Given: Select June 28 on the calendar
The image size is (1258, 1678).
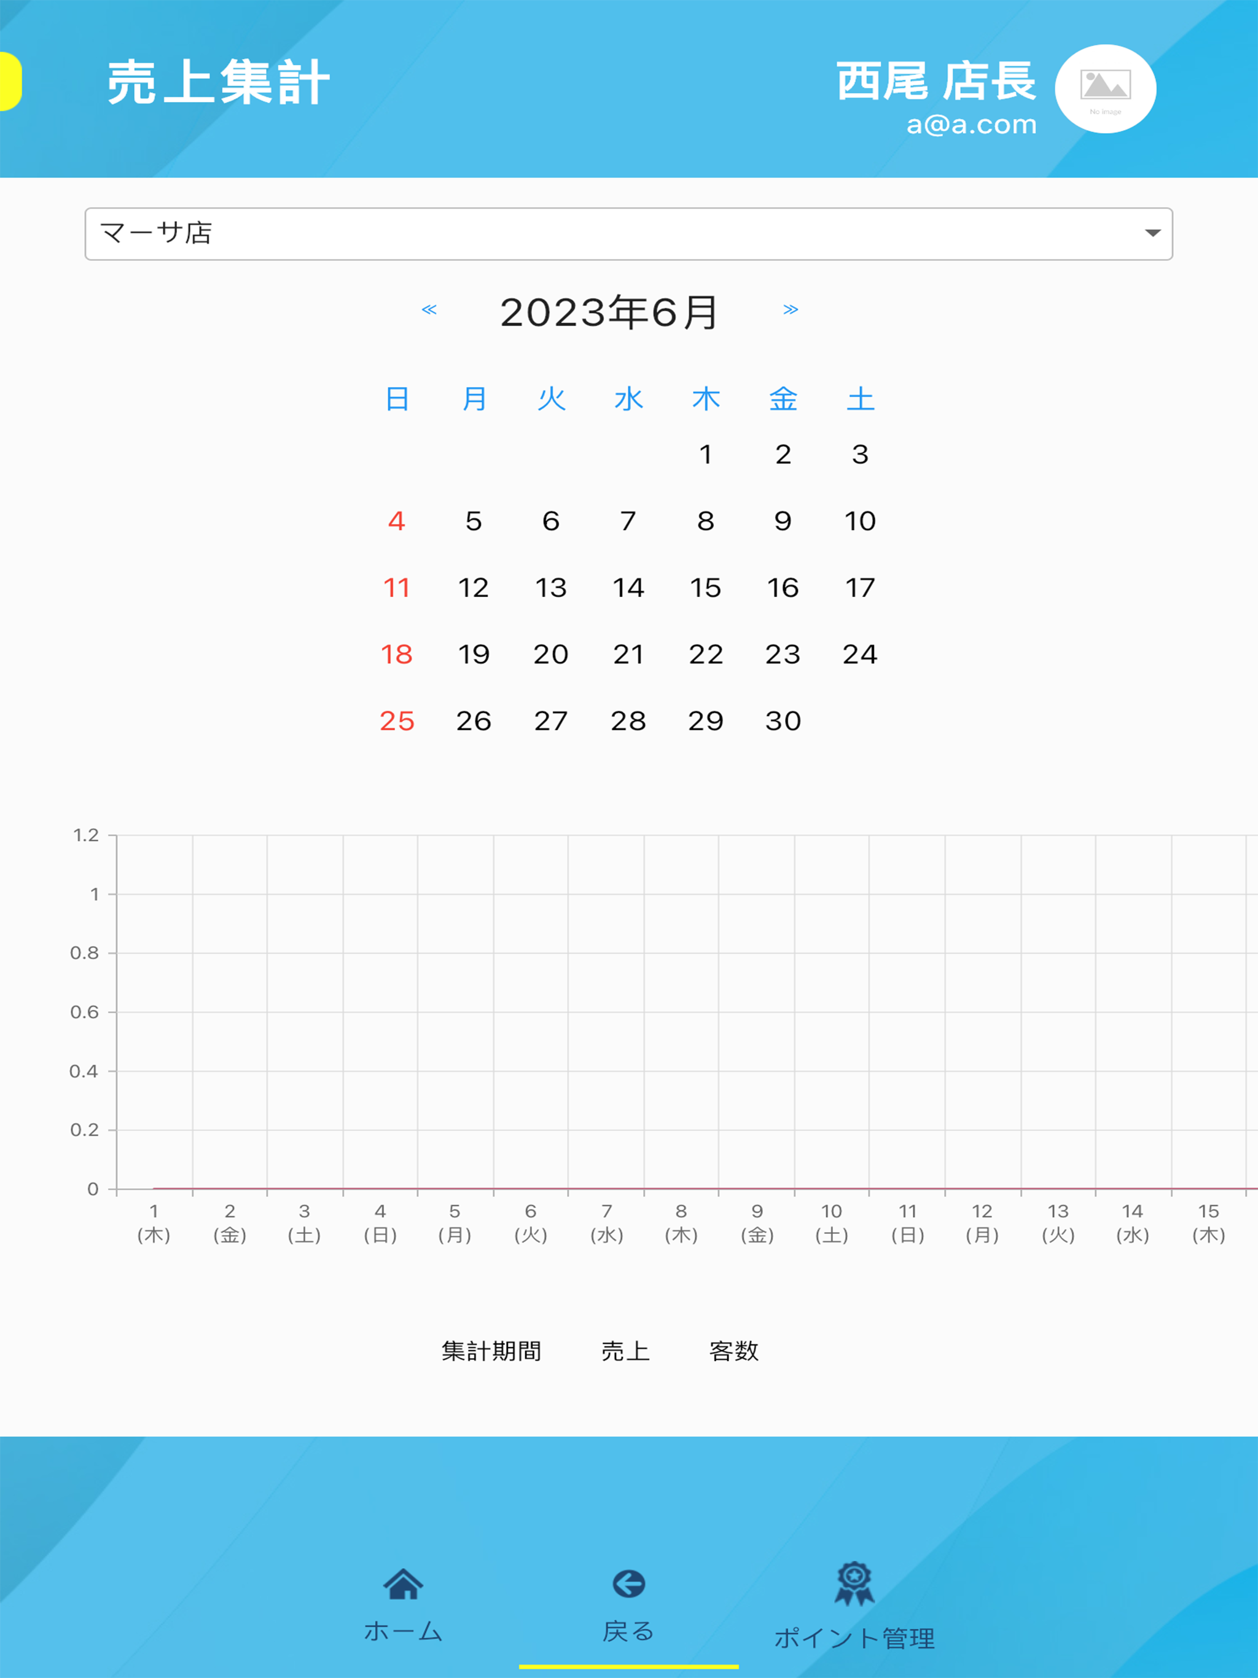Looking at the screenshot, I should pyautogui.click(x=628, y=722).
